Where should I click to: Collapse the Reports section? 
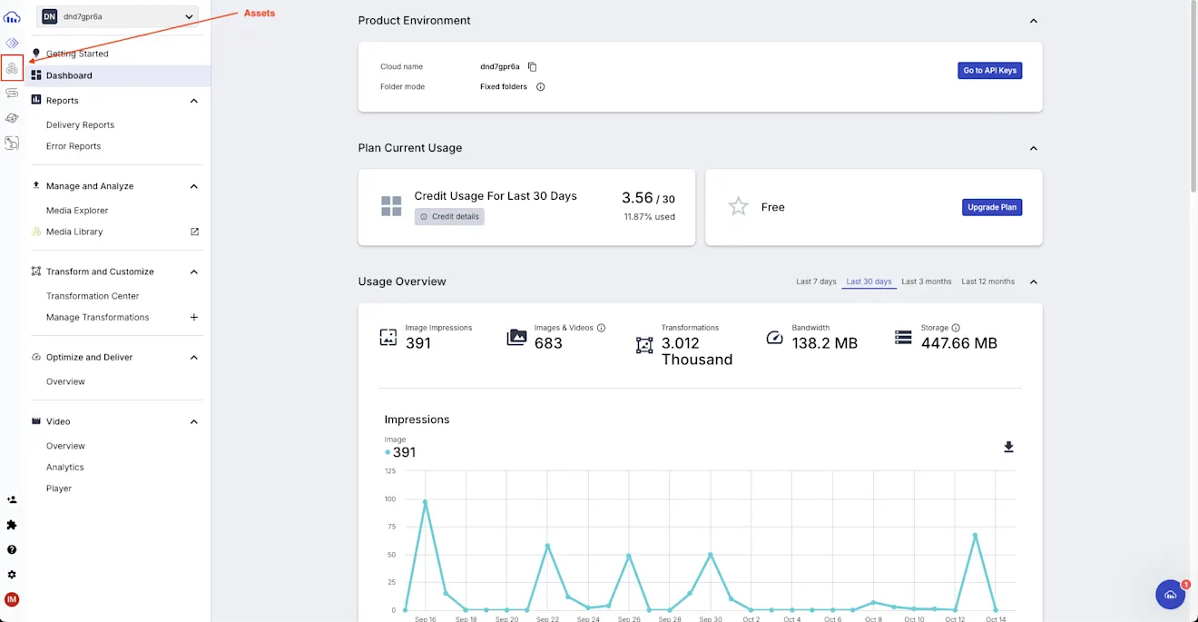[194, 101]
